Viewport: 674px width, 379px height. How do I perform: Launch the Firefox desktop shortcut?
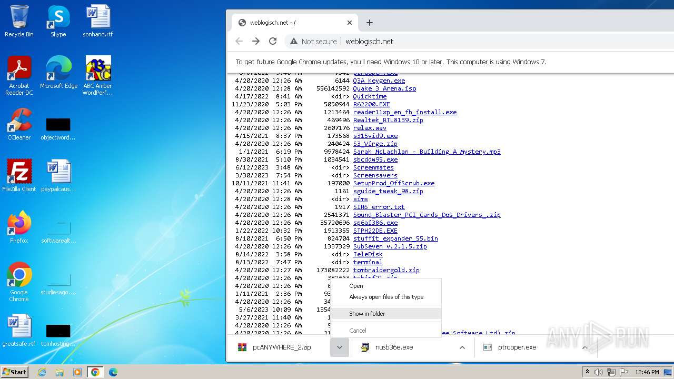pyautogui.click(x=19, y=227)
